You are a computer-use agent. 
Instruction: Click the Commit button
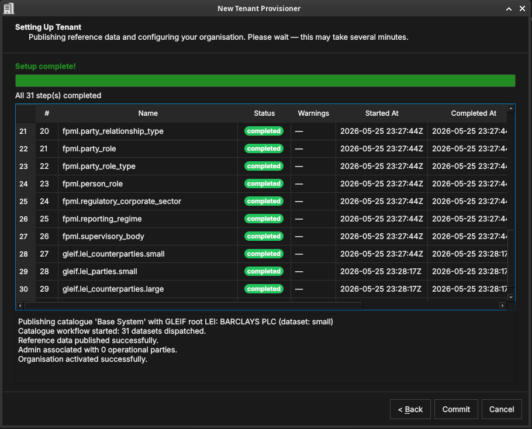point(456,409)
